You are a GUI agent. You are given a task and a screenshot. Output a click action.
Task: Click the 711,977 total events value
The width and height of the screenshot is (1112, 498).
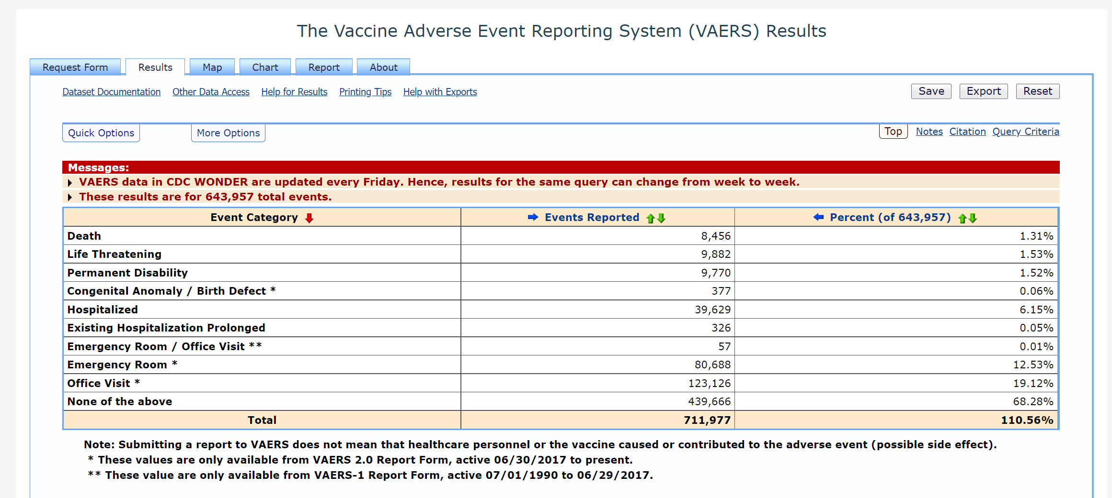click(707, 420)
